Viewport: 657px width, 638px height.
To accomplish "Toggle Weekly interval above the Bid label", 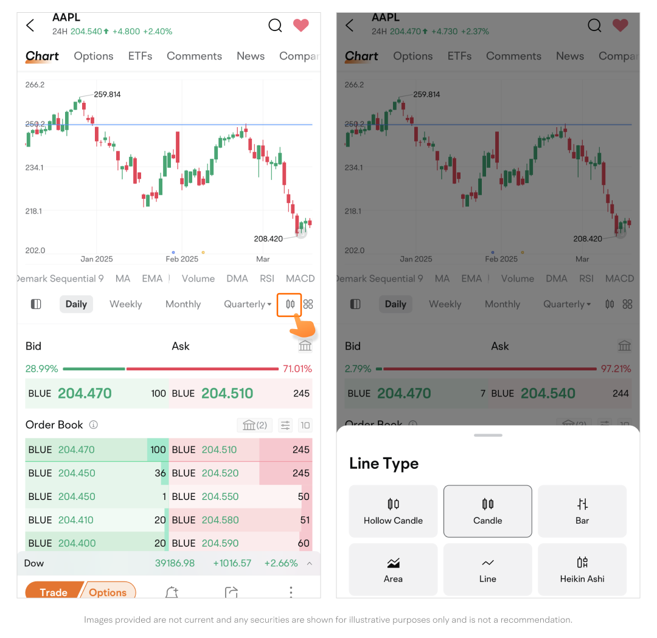I will click(125, 304).
